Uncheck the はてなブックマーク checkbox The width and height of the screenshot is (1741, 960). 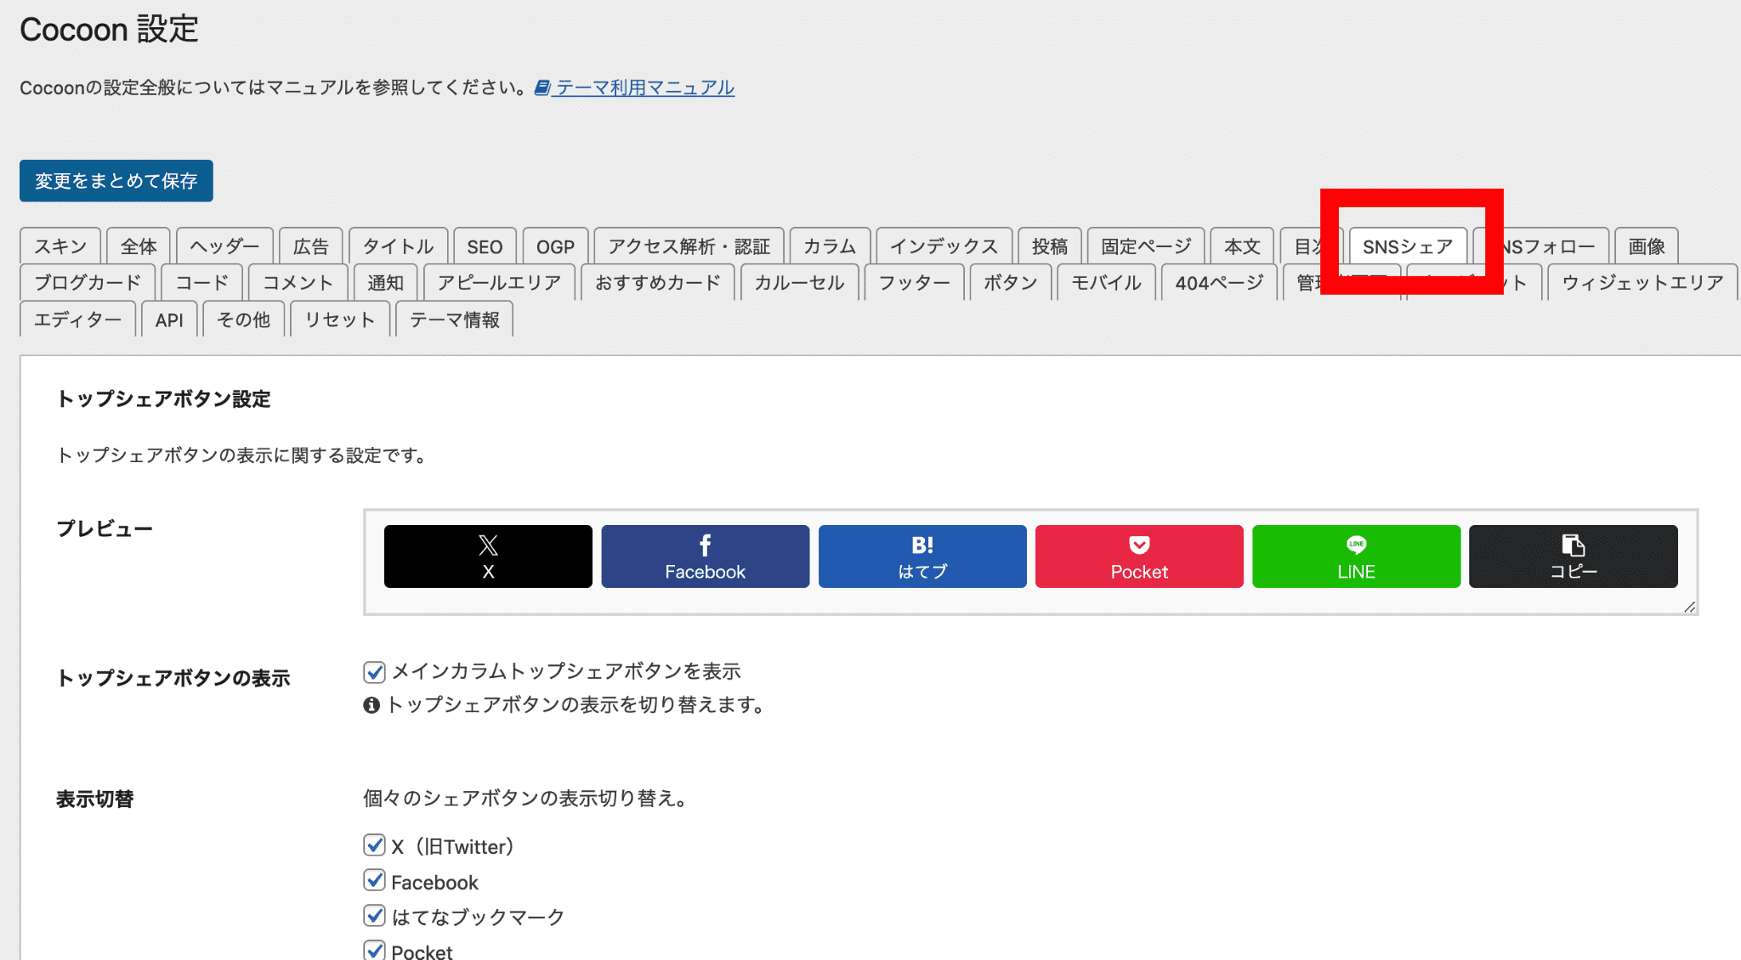(374, 915)
